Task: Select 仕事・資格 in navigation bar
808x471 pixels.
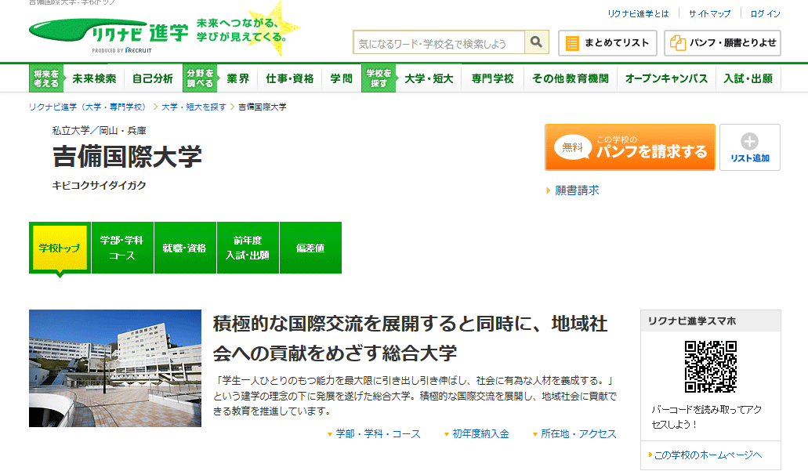Action: point(290,78)
